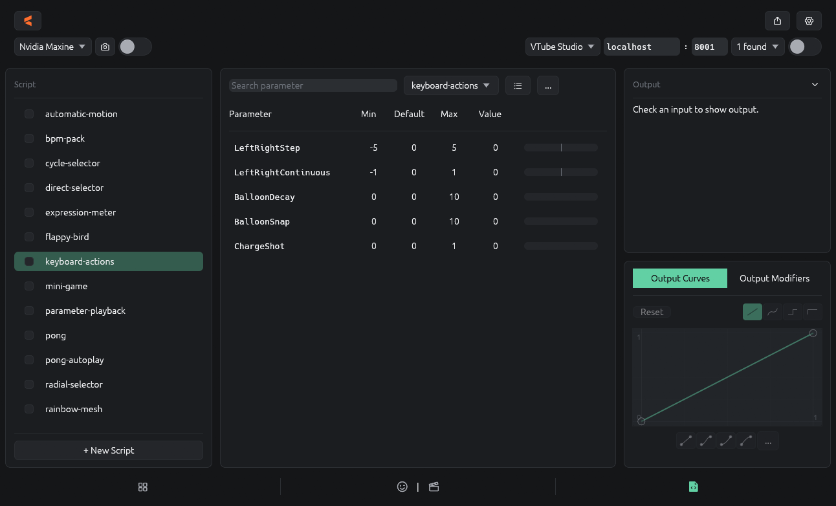Enable the flappy-bird script checkbox
Screen dimensions: 836x506
(29, 237)
